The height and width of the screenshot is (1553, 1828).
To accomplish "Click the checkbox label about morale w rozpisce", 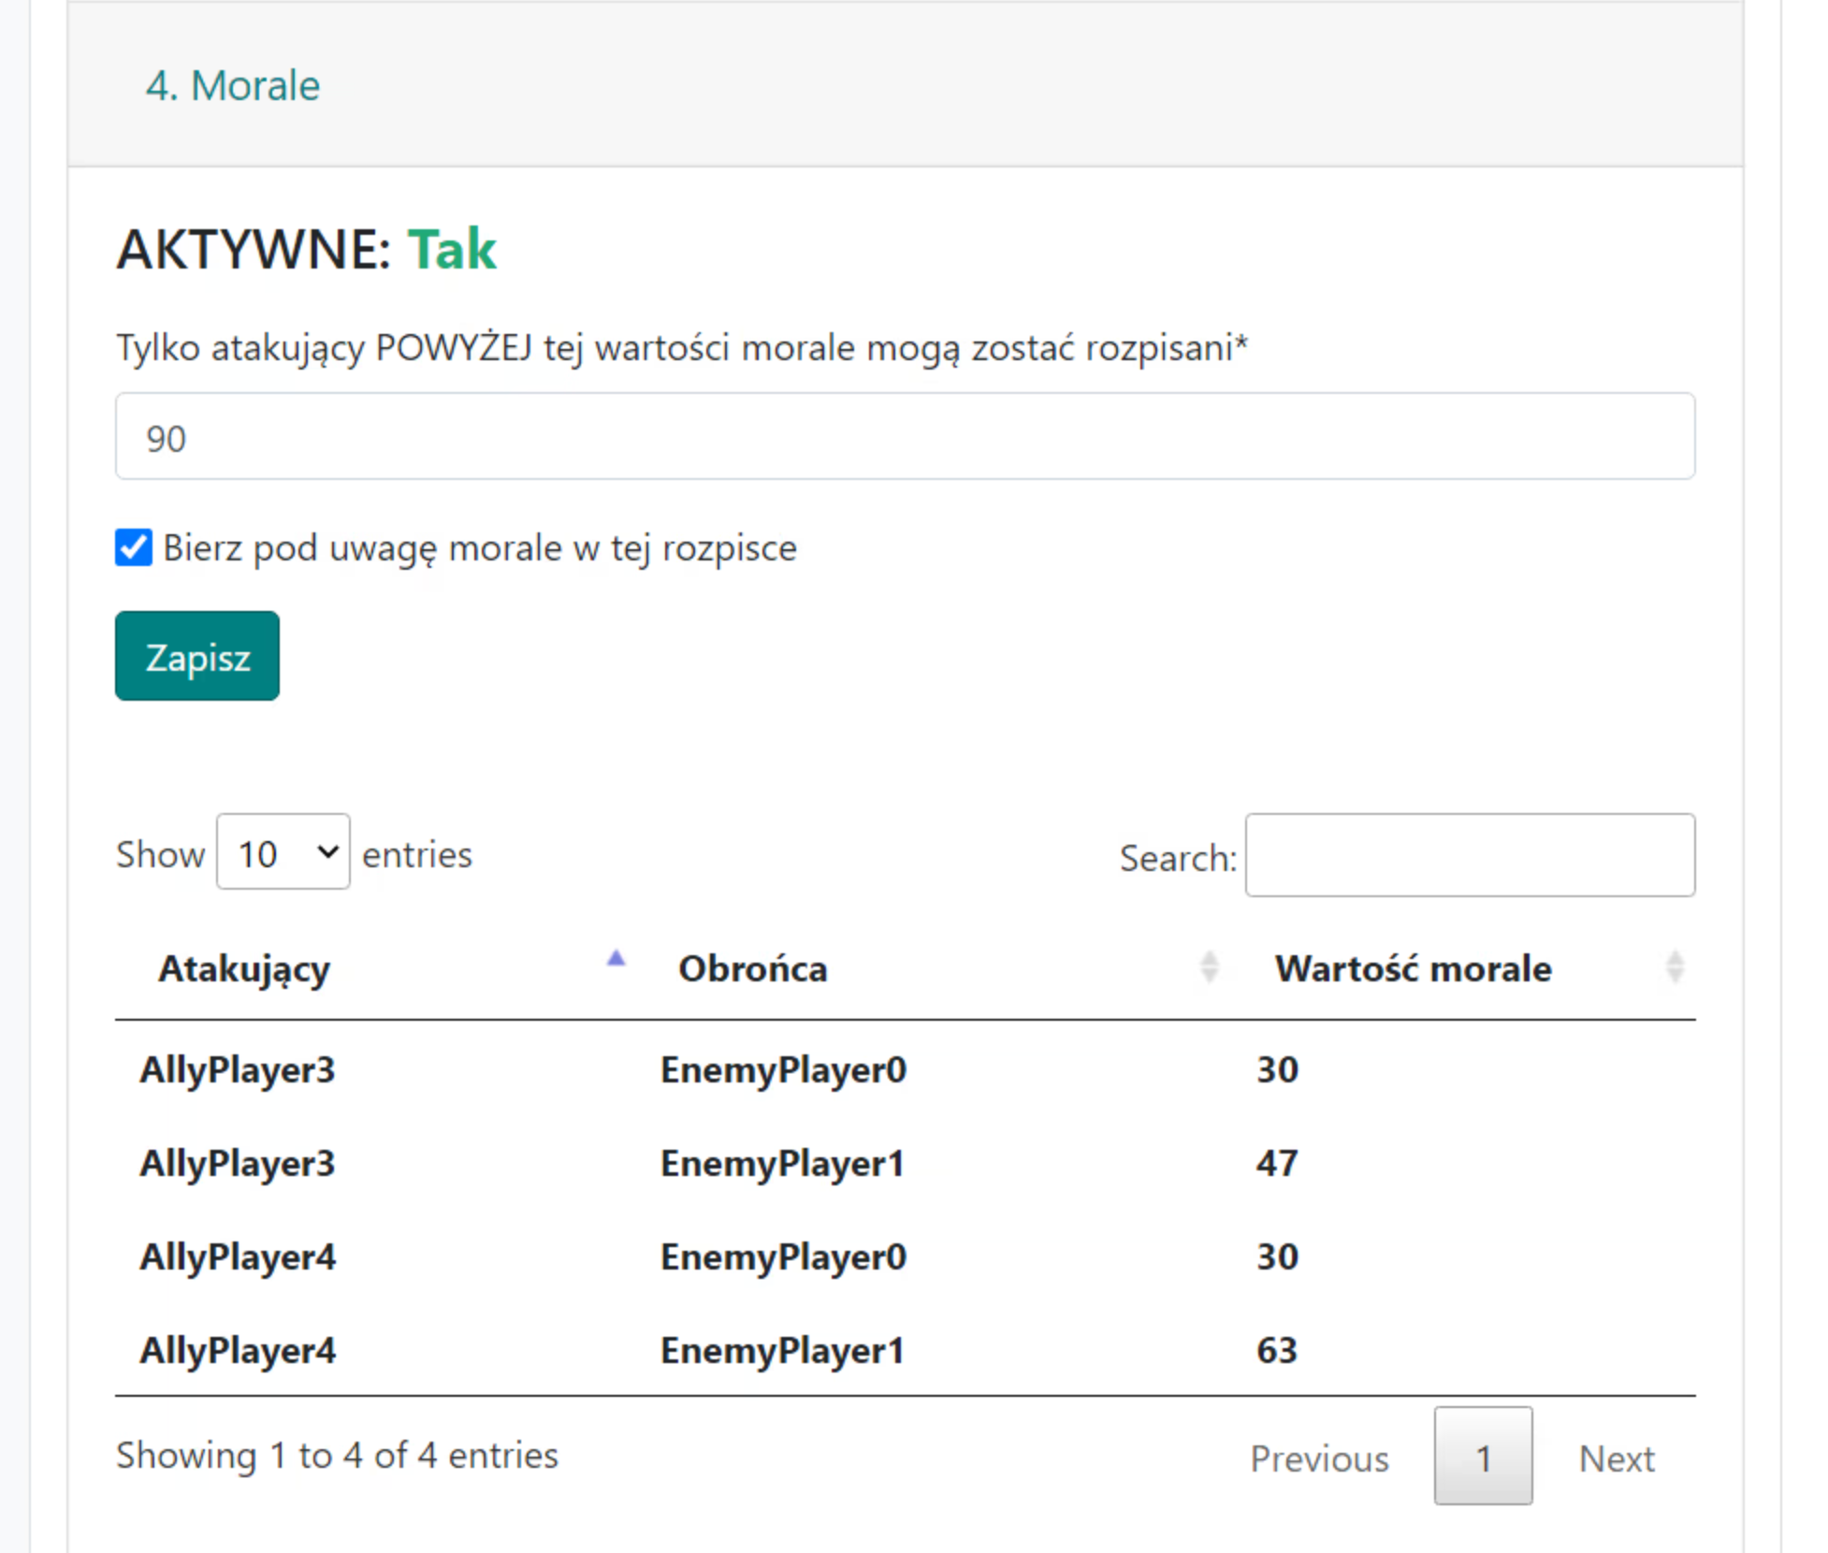I will tap(479, 548).
